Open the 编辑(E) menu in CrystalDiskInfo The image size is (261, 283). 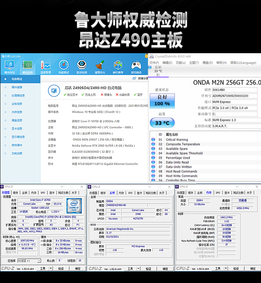(167, 63)
